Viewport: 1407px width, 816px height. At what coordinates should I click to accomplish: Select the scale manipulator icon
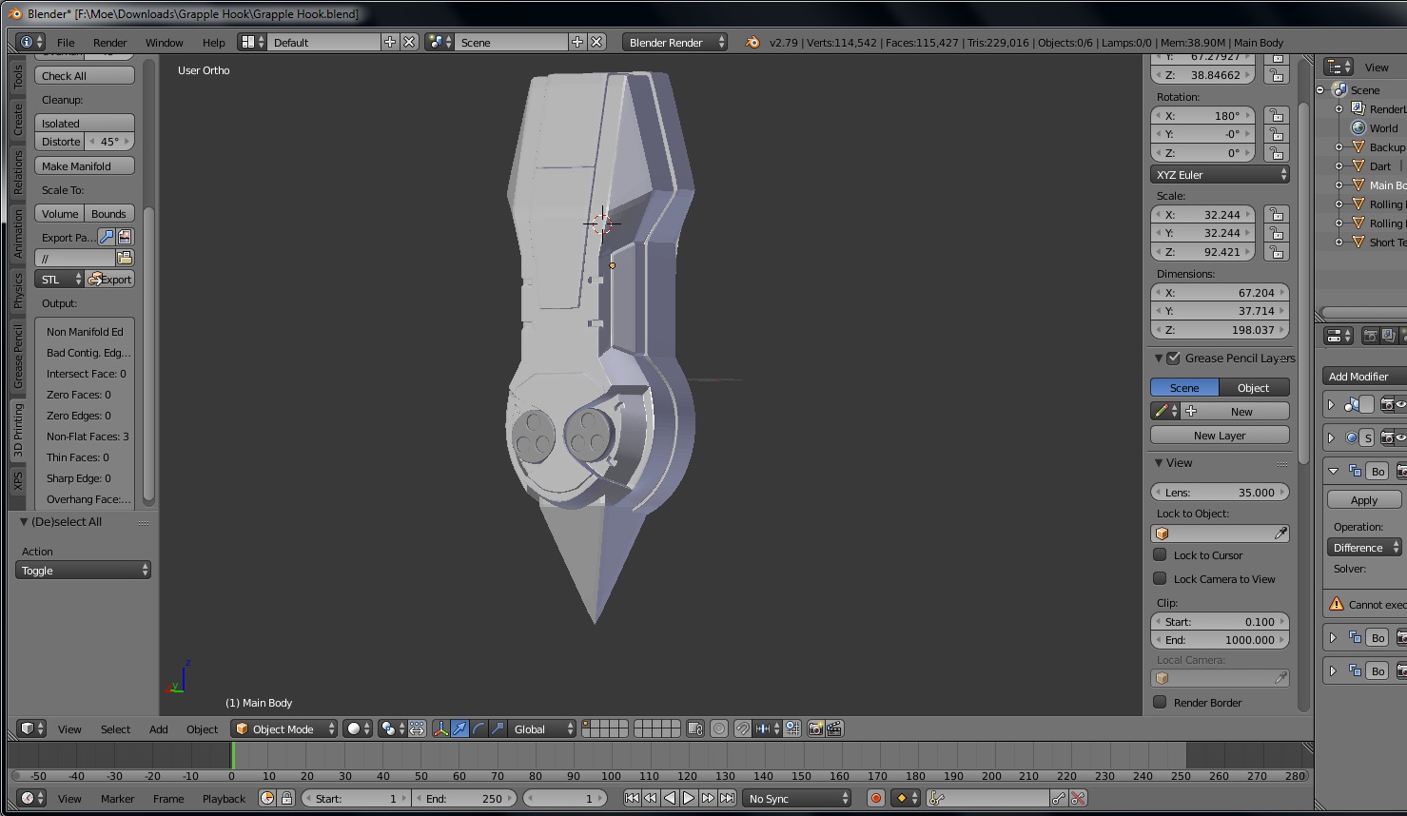click(498, 729)
